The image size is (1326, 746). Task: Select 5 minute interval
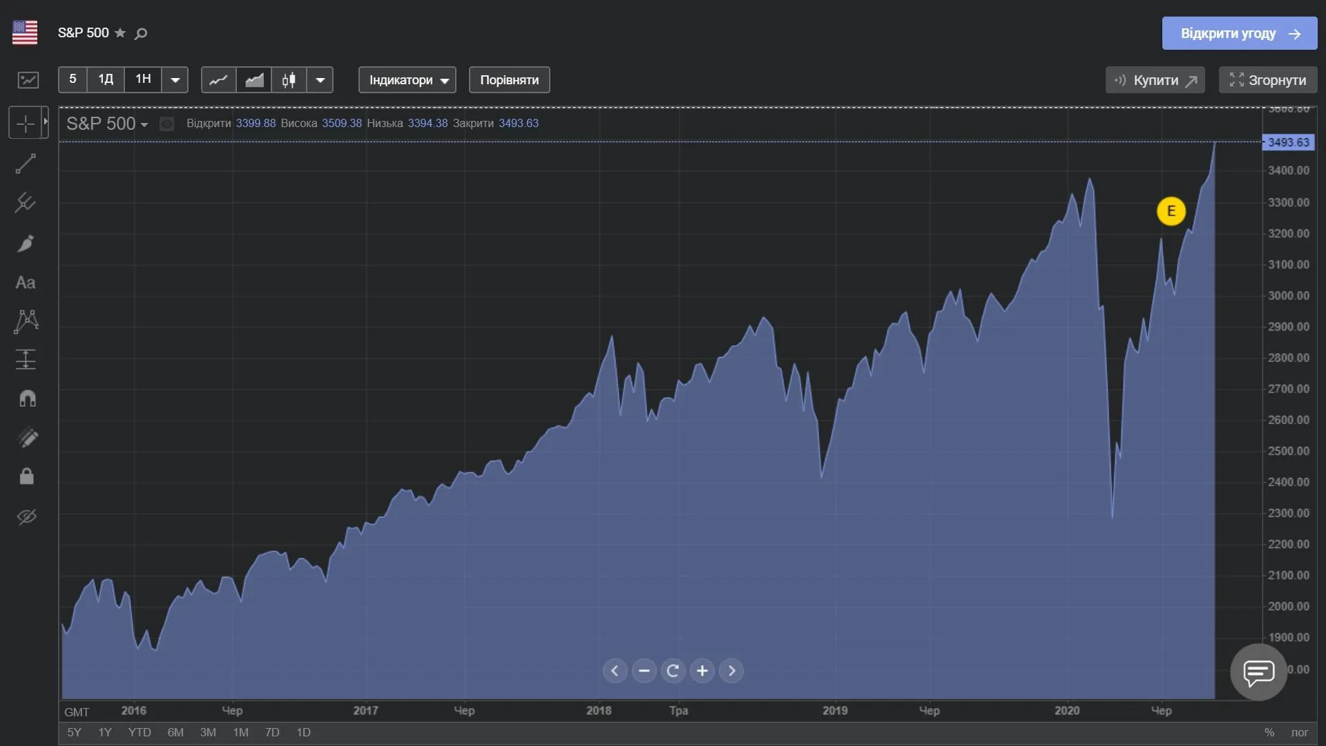click(73, 79)
